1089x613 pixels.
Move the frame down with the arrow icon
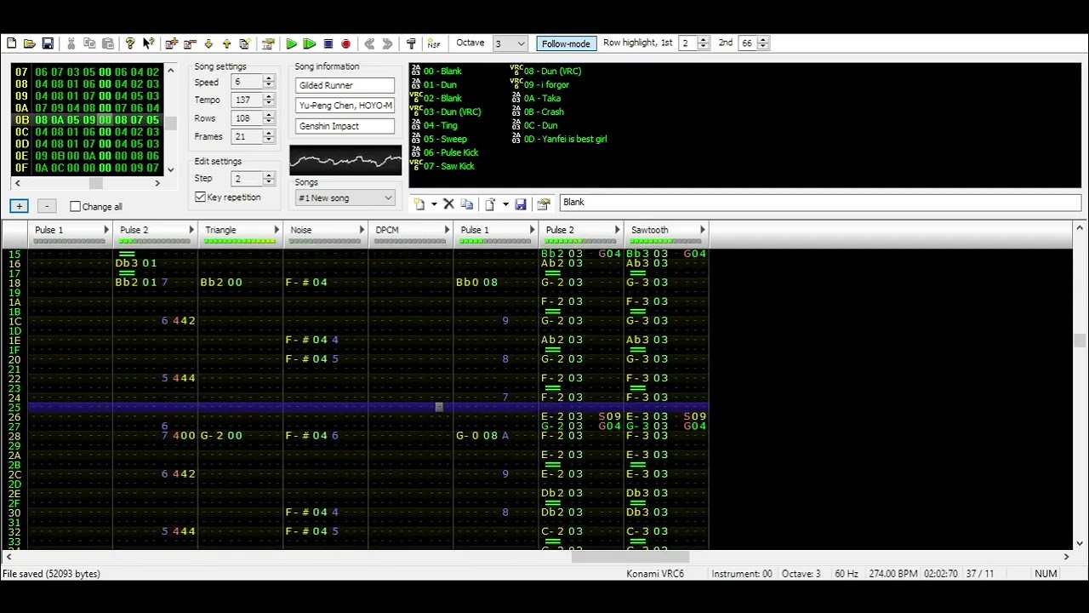[x=208, y=43]
